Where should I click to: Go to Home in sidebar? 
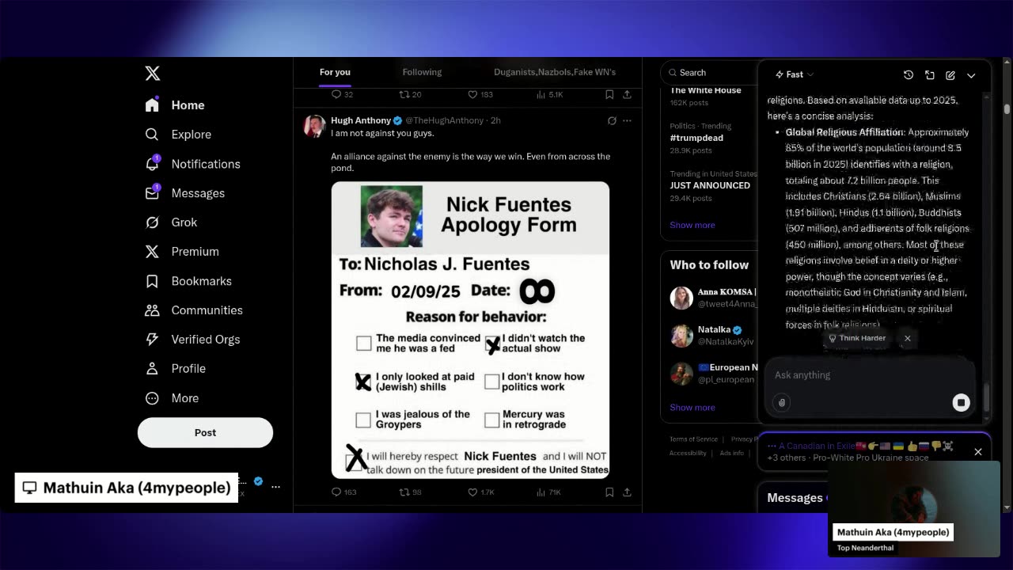(x=175, y=105)
